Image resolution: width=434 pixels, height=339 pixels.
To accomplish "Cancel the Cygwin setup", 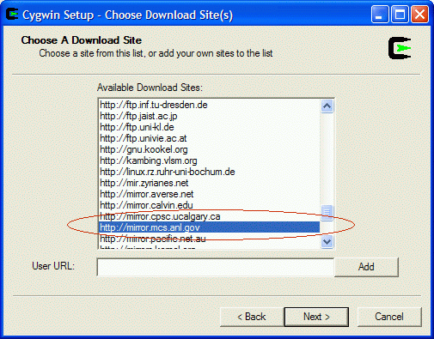I will tap(389, 317).
